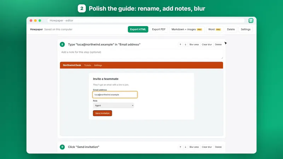Click the step 9 number badge

[62, 147]
